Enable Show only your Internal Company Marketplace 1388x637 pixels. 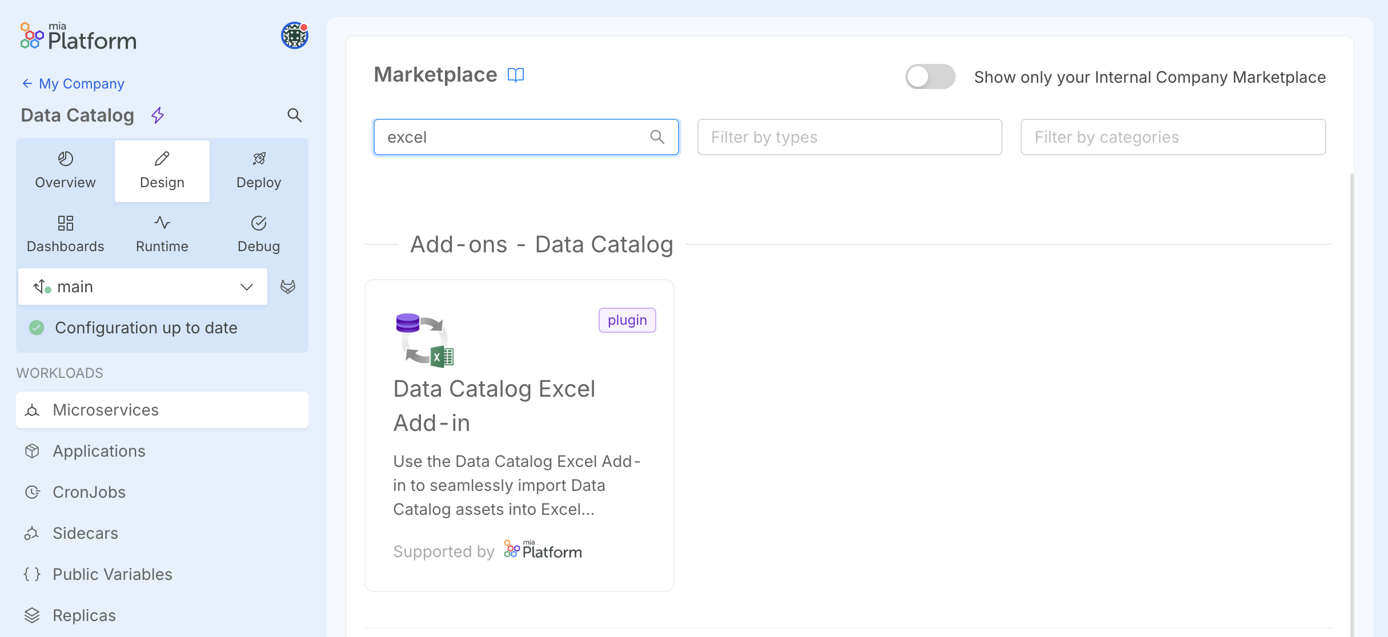(x=930, y=76)
